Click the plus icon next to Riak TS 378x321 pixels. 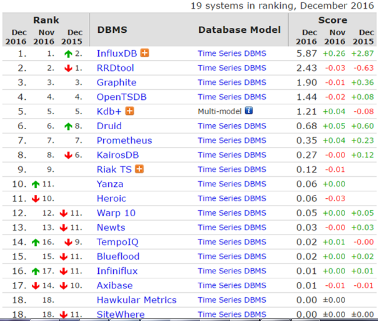tap(140, 169)
